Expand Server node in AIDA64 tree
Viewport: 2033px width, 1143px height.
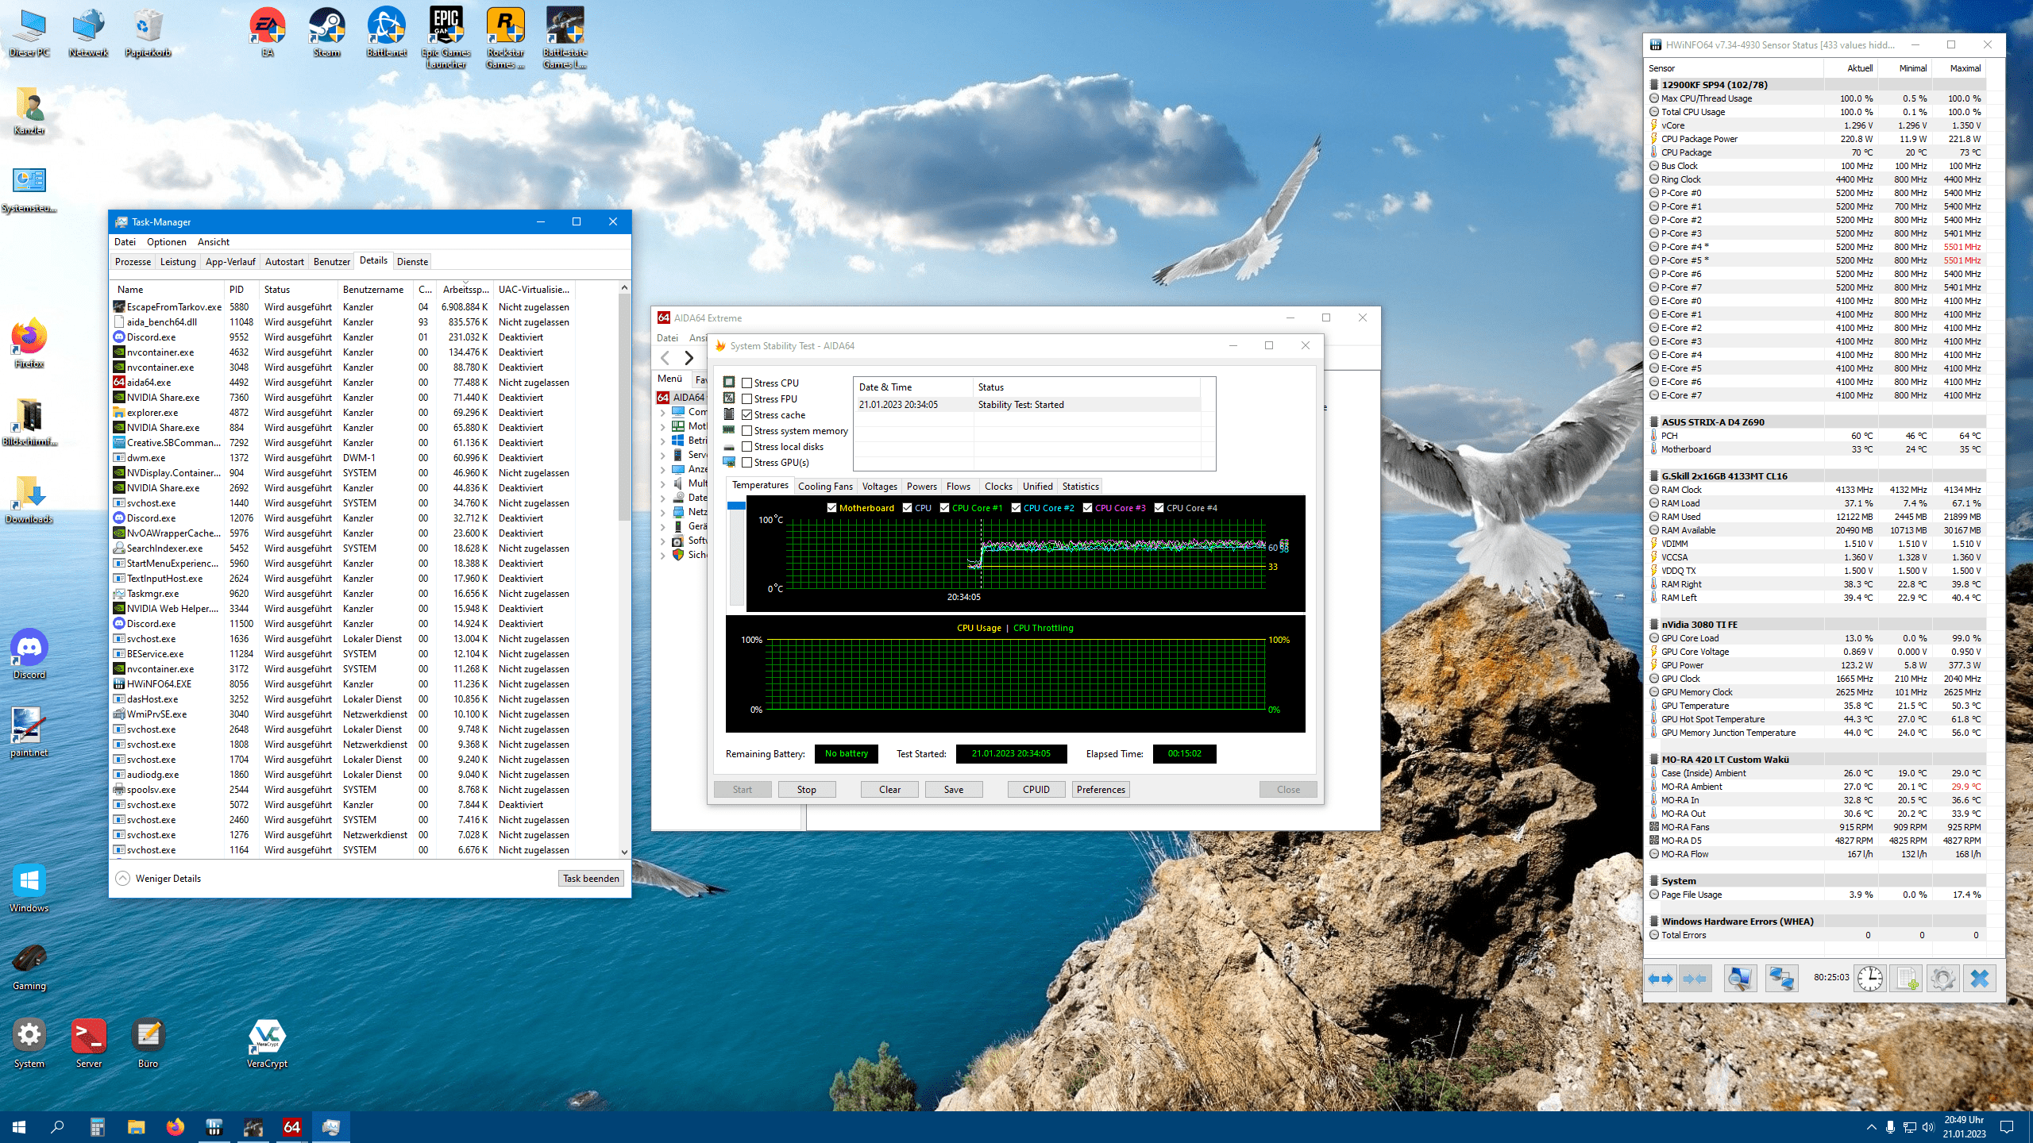(x=662, y=455)
